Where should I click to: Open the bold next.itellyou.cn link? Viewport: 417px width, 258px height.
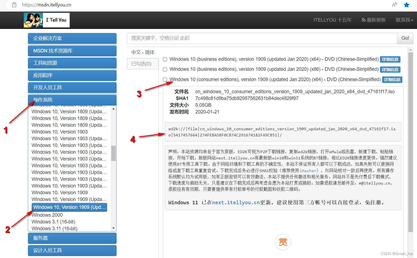236,203
